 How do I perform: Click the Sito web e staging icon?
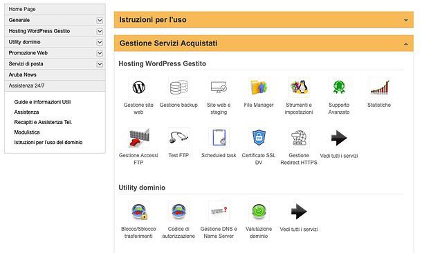(219, 87)
